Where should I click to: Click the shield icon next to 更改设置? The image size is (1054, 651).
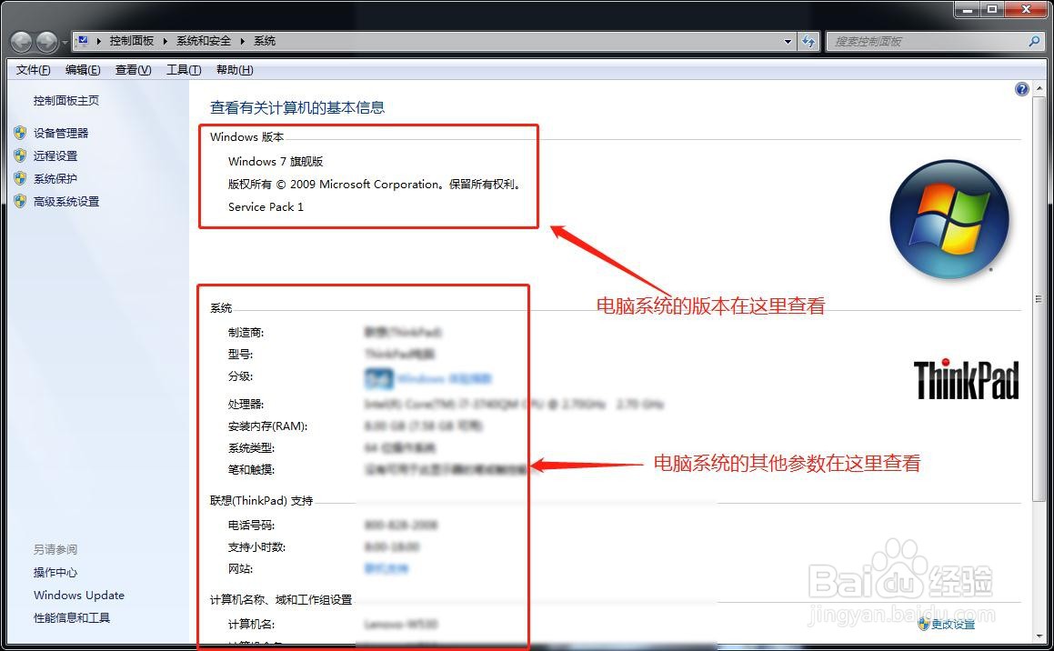tap(924, 625)
